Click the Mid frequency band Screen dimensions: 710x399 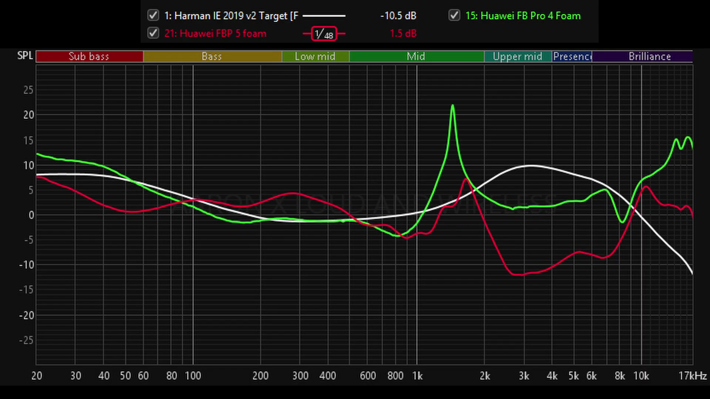(417, 56)
